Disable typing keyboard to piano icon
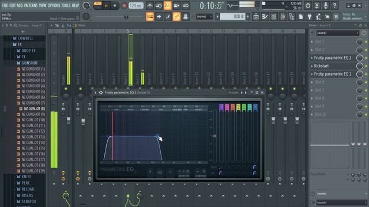This screenshot has height=207, width=369. pos(150,17)
